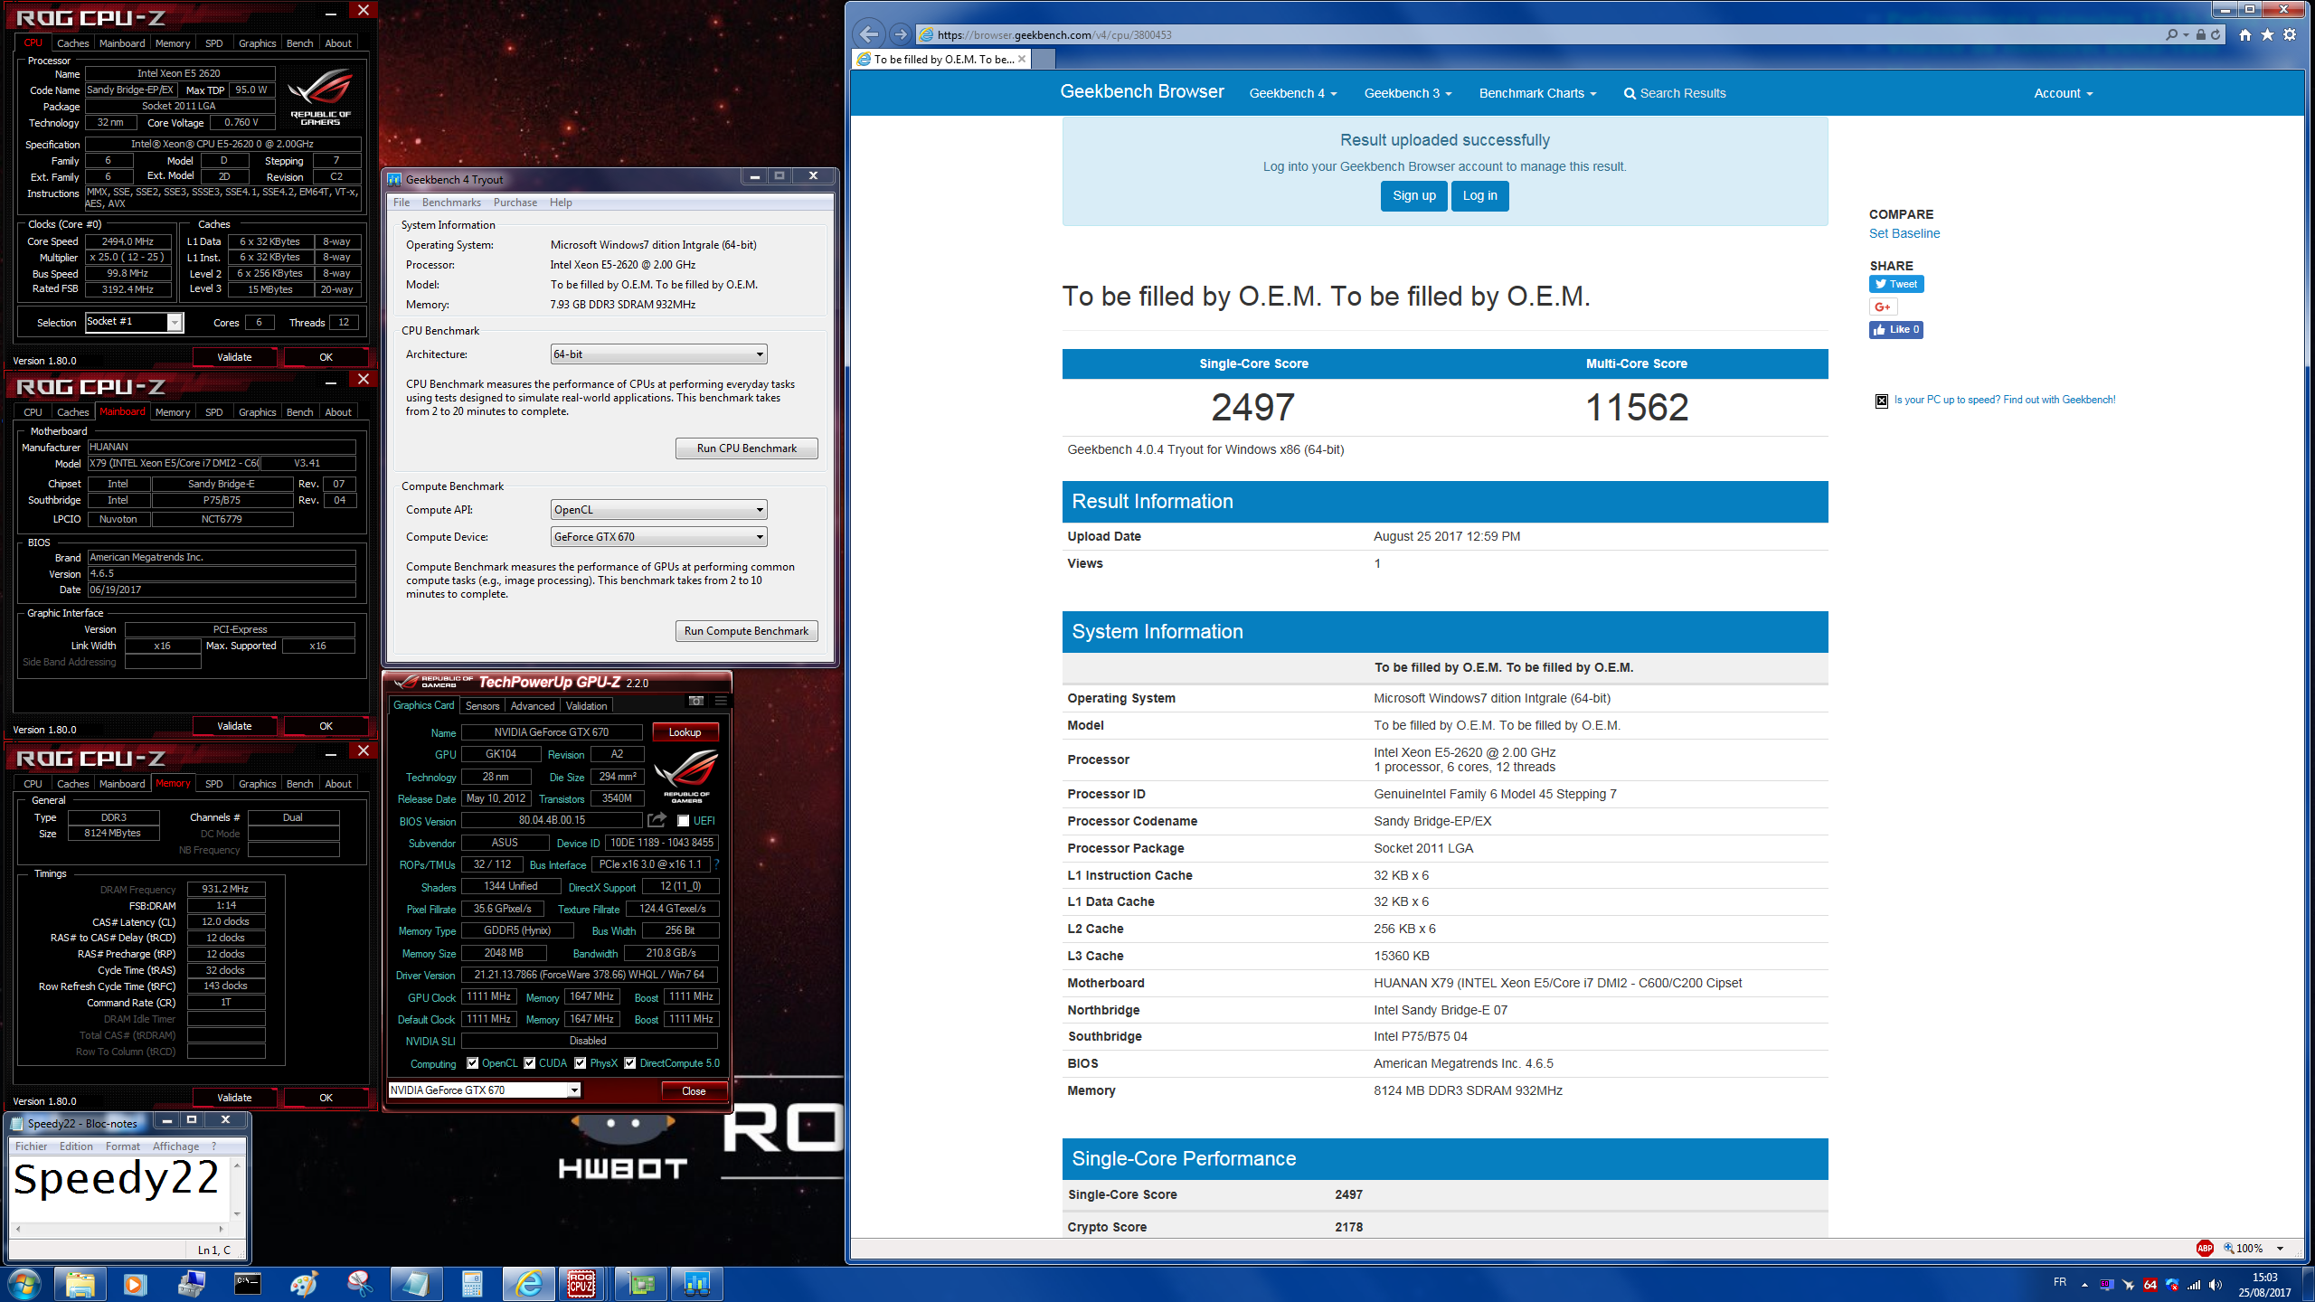Open the 100% zoom level control

[x=2254, y=1249]
